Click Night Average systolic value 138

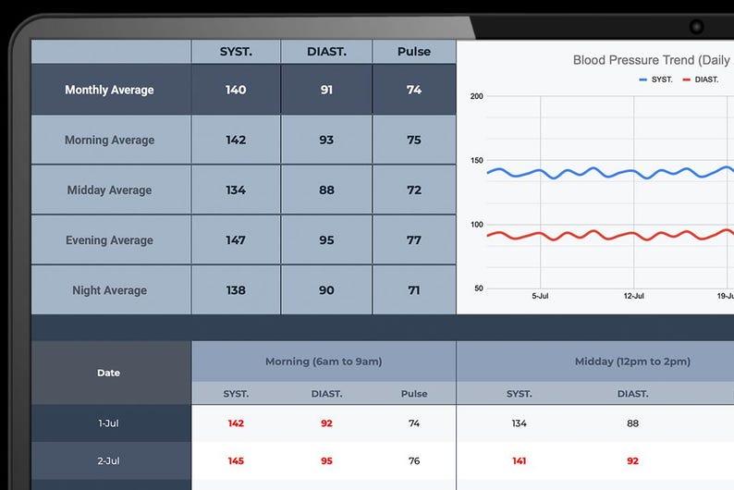pos(236,290)
